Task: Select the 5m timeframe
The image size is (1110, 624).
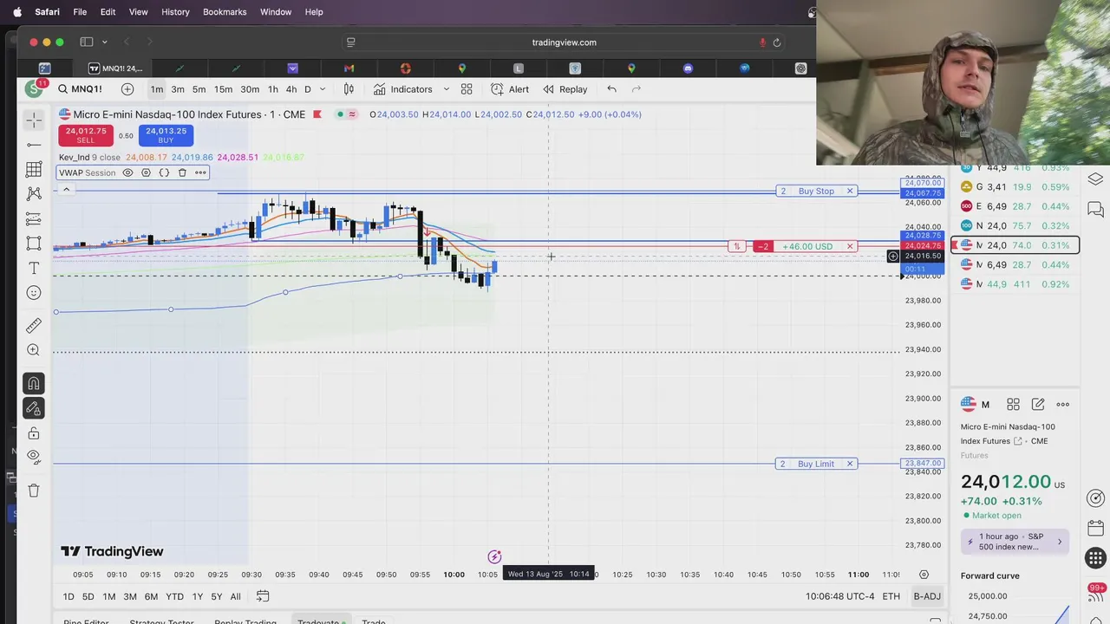Action: coord(199,89)
